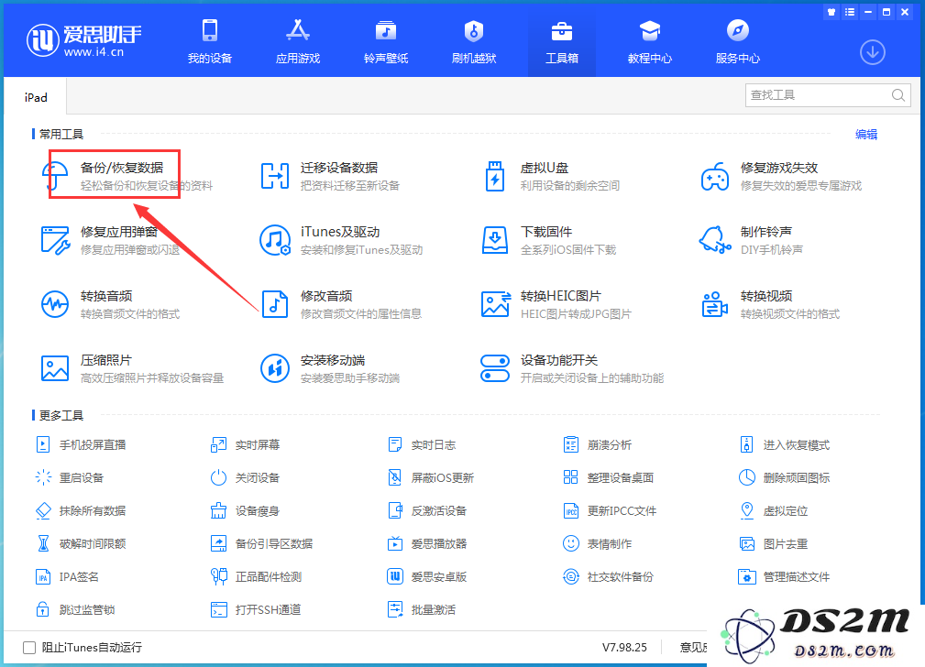Open 设备功能开关 switch icon
Image resolution: width=925 pixels, height=667 pixels.
point(495,368)
